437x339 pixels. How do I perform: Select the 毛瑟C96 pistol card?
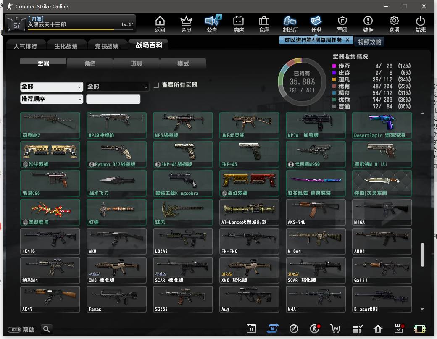50,183
